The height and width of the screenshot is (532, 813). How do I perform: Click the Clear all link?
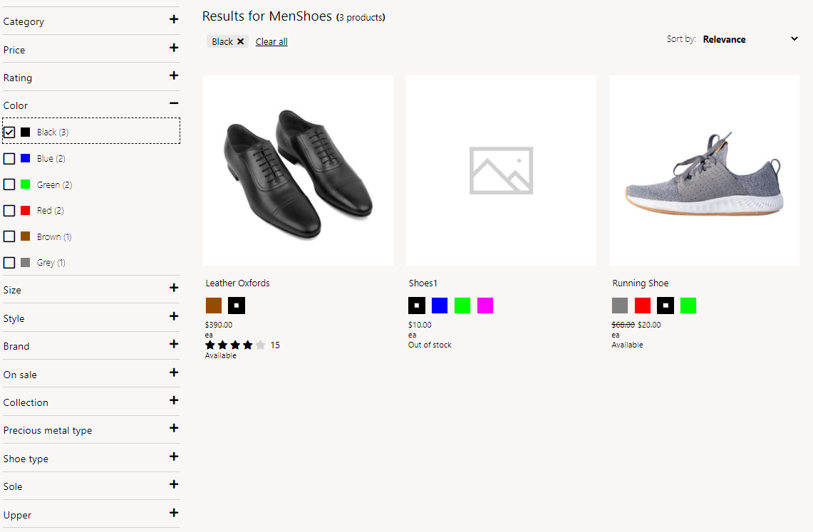point(271,41)
